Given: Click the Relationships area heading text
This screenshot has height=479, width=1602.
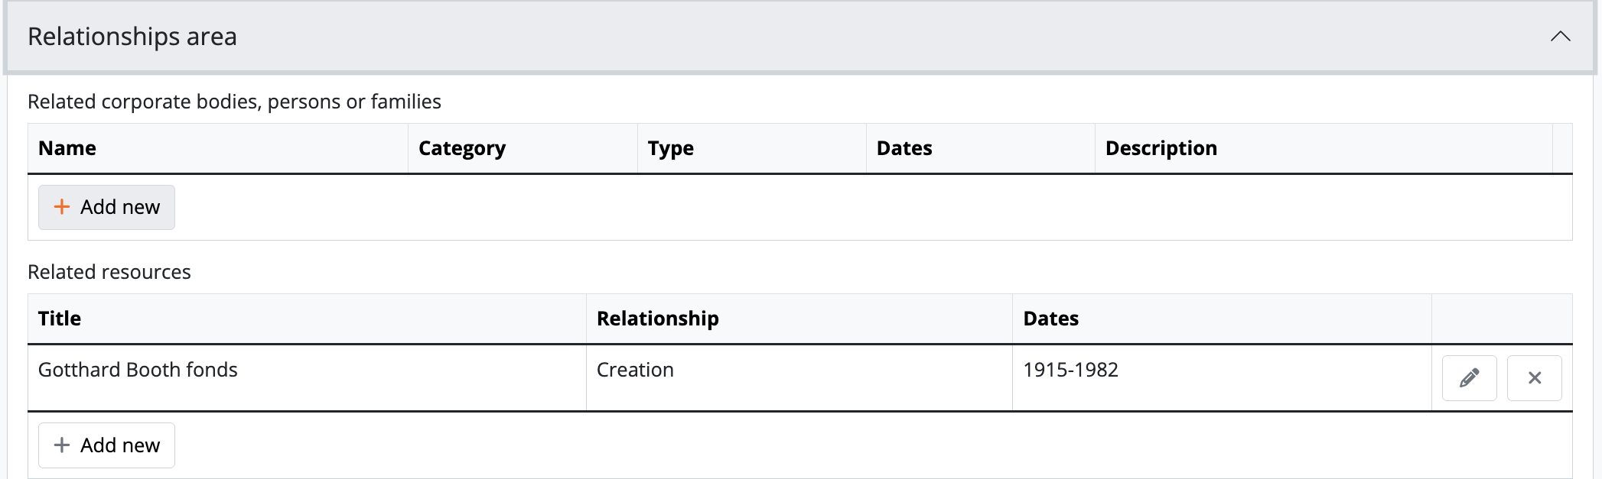Looking at the screenshot, I should coord(132,37).
